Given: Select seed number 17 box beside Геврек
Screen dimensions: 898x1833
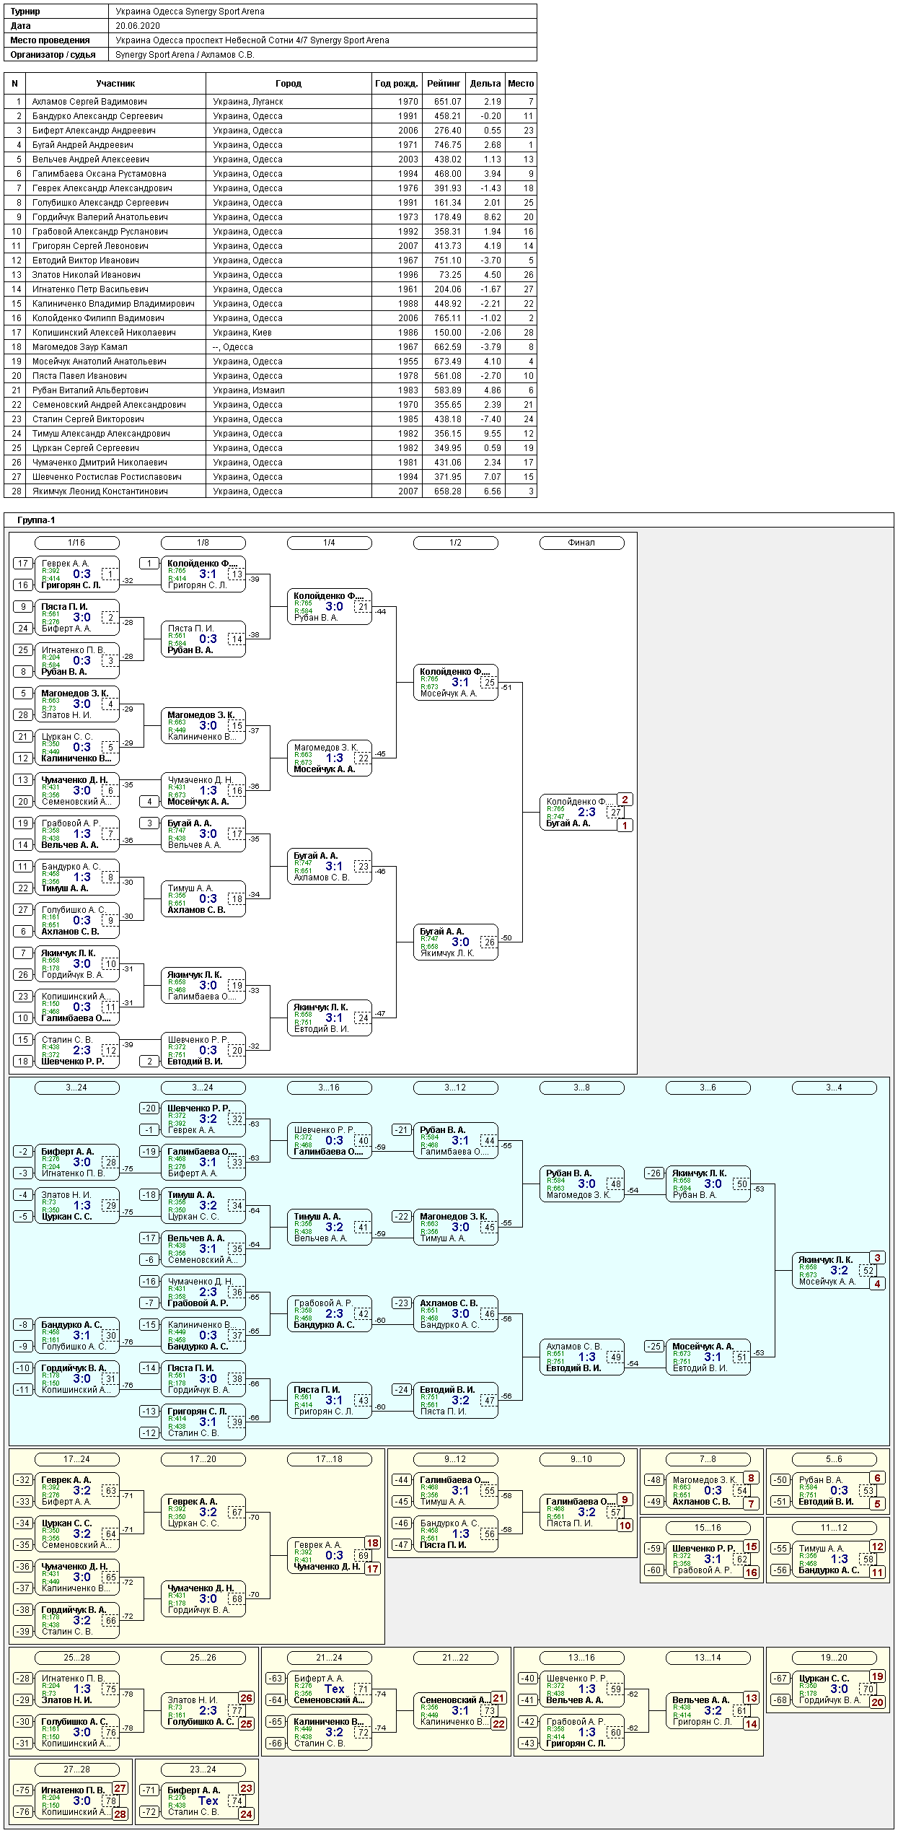Looking at the screenshot, I should pyautogui.click(x=23, y=564).
